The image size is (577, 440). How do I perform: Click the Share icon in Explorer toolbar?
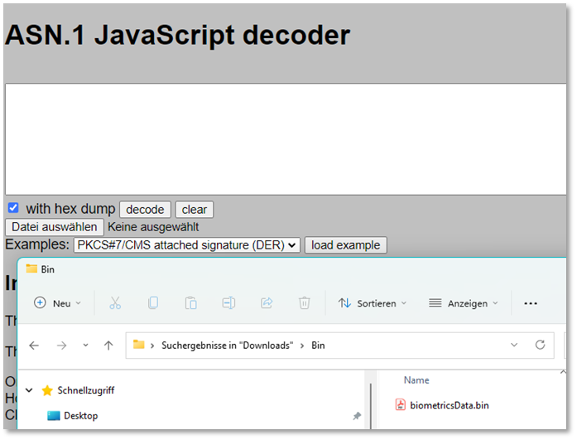pyautogui.click(x=267, y=303)
